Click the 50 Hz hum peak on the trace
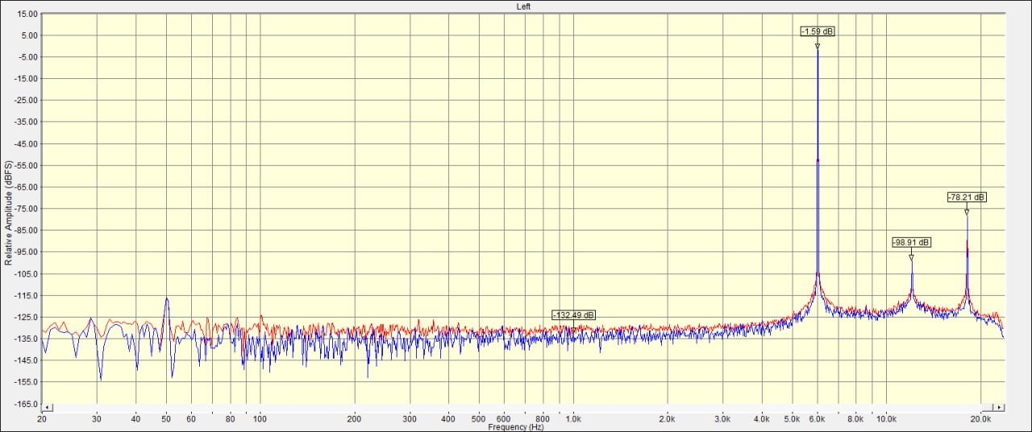This screenshot has height=432, width=1032. [x=167, y=299]
